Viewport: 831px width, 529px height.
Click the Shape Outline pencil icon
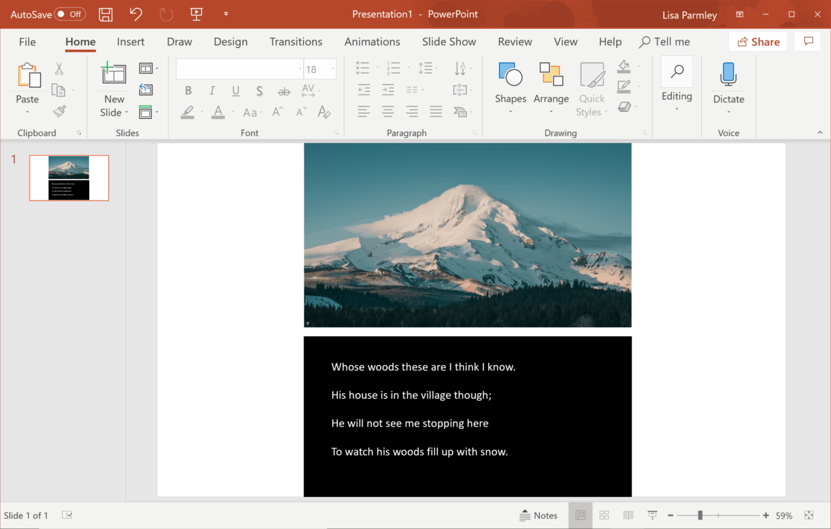point(624,86)
